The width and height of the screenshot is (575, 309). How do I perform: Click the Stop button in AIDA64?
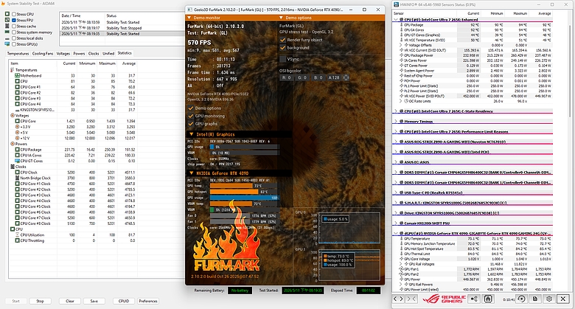tap(40, 301)
